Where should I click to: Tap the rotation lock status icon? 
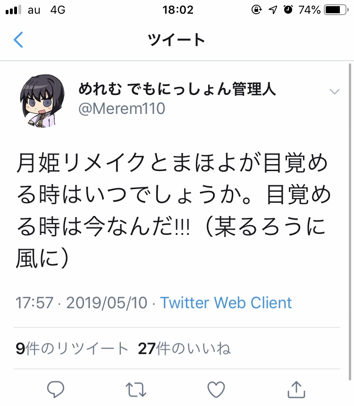click(x=256, y=9)
